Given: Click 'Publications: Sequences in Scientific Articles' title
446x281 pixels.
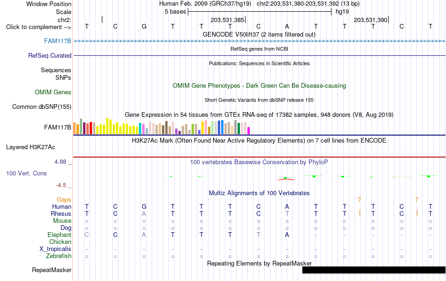Looking at the screenshot, I should point(259,63).
